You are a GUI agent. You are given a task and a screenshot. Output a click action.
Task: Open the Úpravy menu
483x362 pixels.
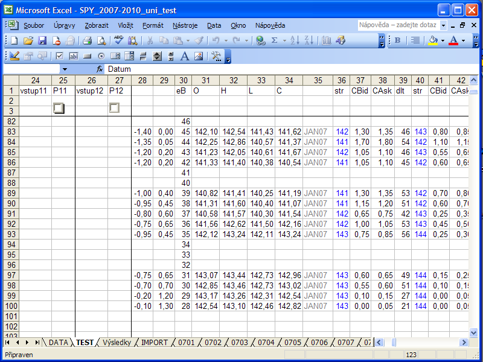[65, 25]
